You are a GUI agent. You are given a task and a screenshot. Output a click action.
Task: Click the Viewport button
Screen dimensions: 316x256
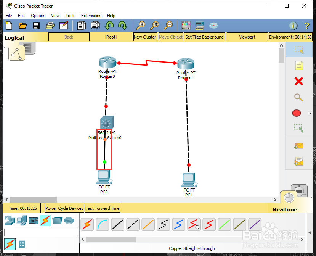point(247,37)
